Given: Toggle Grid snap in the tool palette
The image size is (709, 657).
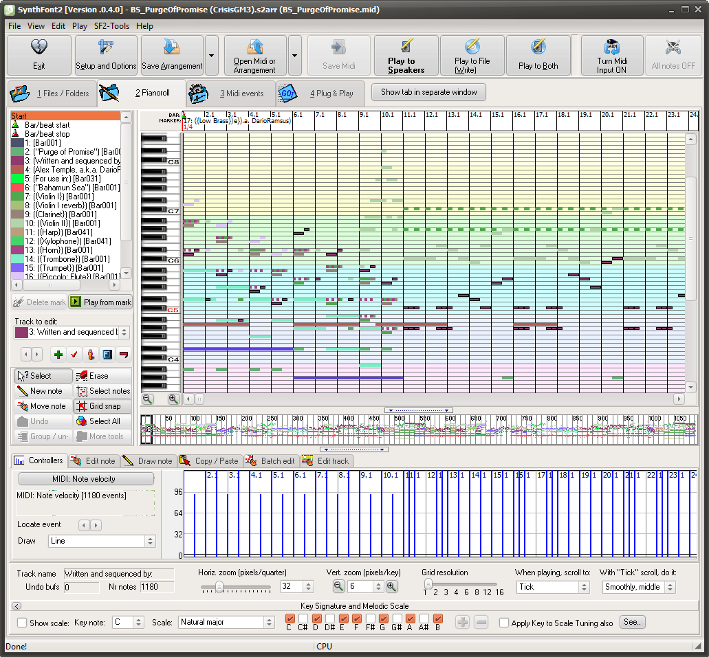Looking at the screenshot, I should pos(100,405).
